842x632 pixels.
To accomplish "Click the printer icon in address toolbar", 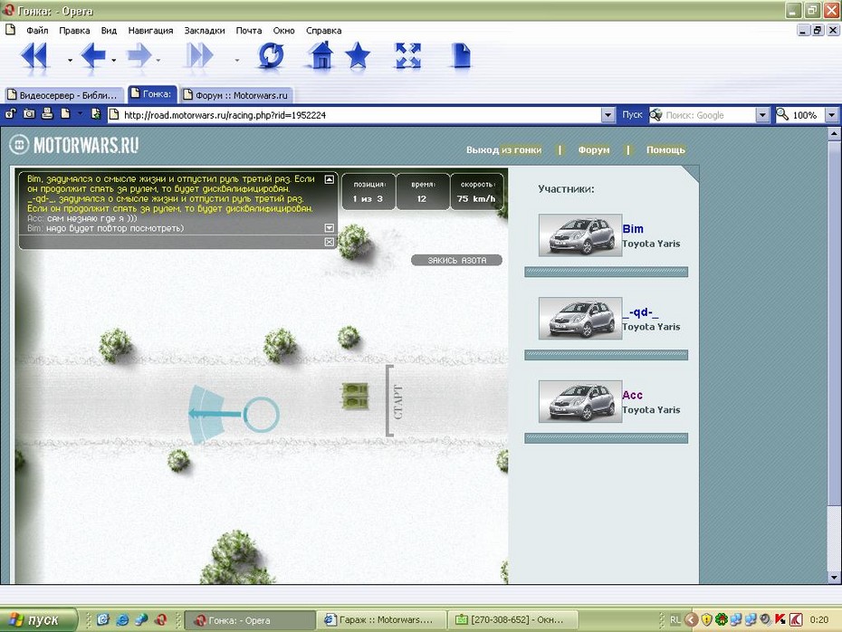I will pyautogui.click(x=47, y=114).
